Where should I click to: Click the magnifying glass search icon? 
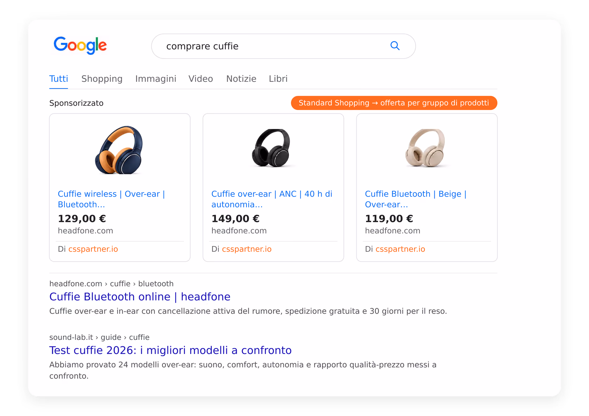click(395, 46)
